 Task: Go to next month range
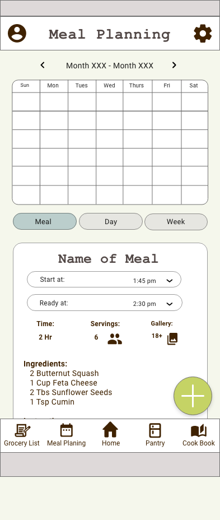point(174,66)
